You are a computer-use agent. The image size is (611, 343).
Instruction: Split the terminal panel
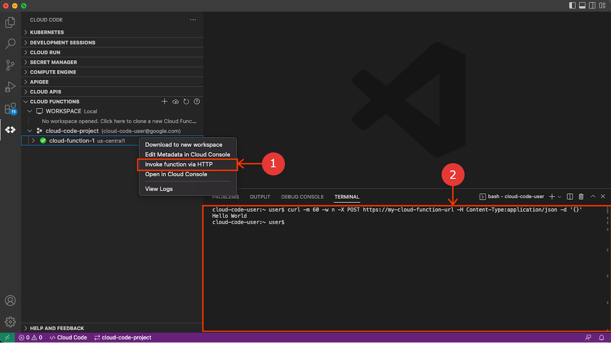point(570,197)
